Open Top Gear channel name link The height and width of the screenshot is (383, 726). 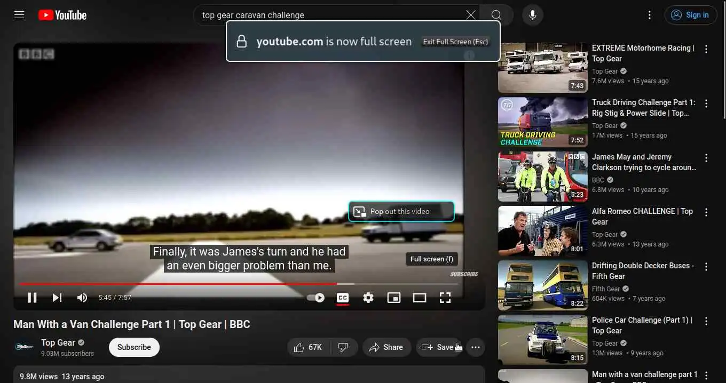coord(58,342)
